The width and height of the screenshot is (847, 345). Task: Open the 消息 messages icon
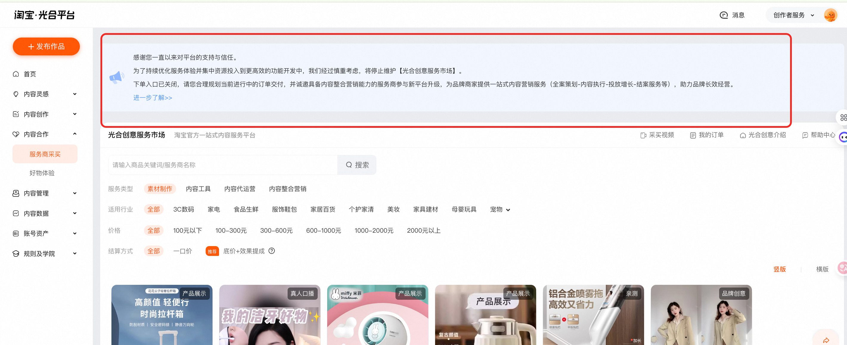click(724, 15)
